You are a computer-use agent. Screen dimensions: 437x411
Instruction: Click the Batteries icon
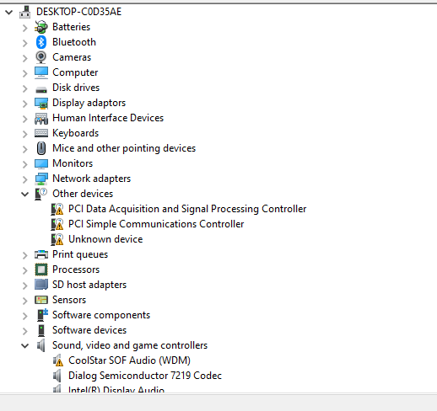[x=41, y=27]
